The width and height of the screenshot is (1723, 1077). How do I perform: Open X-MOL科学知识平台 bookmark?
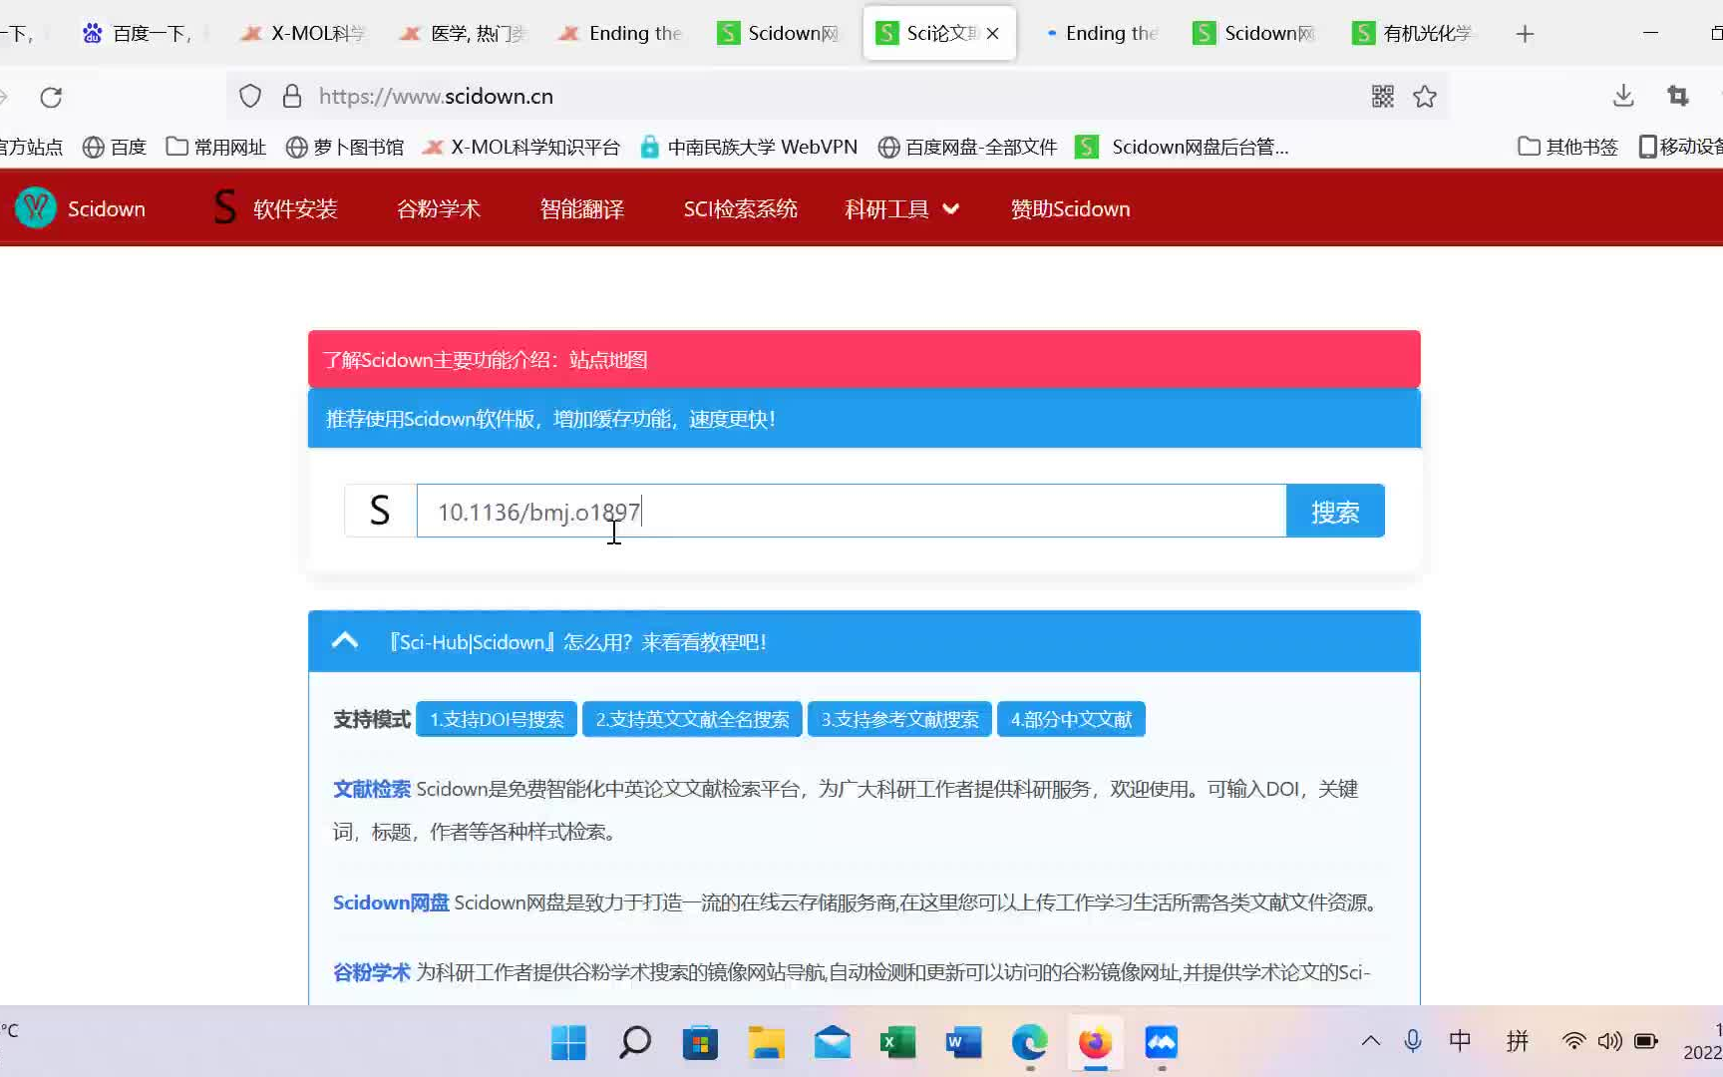521,147
